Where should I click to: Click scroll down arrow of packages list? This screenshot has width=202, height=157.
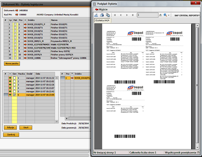pos(57,121)
